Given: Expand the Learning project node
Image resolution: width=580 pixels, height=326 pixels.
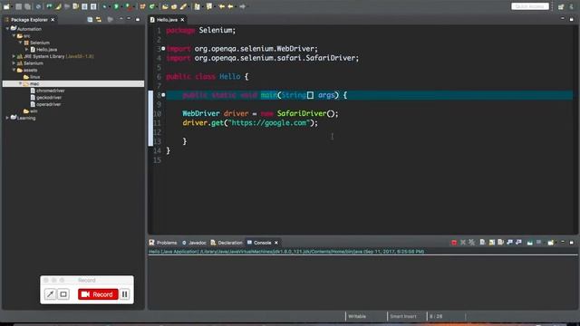Looking at the screenshot, I should [x=7, y=118].
